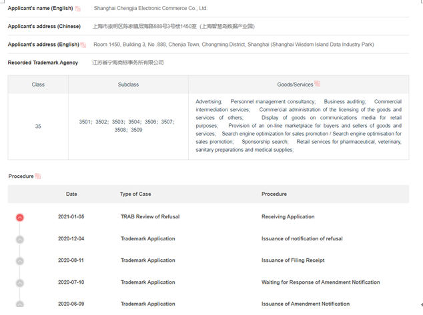Expand the 2020-08-11 procedure entry marker
Image resolution: width=423 pixels, height=315 pixels.
(x=20, y=261)
